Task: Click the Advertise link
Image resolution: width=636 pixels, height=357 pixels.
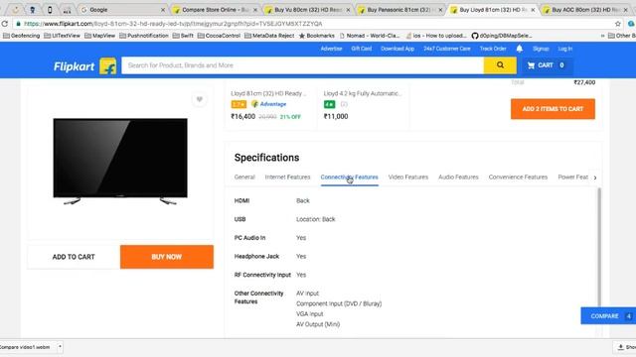Action: tap(331, 49)
